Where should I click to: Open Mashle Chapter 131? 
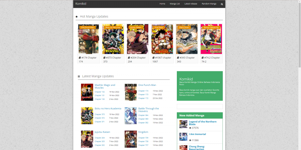point(100,95)
